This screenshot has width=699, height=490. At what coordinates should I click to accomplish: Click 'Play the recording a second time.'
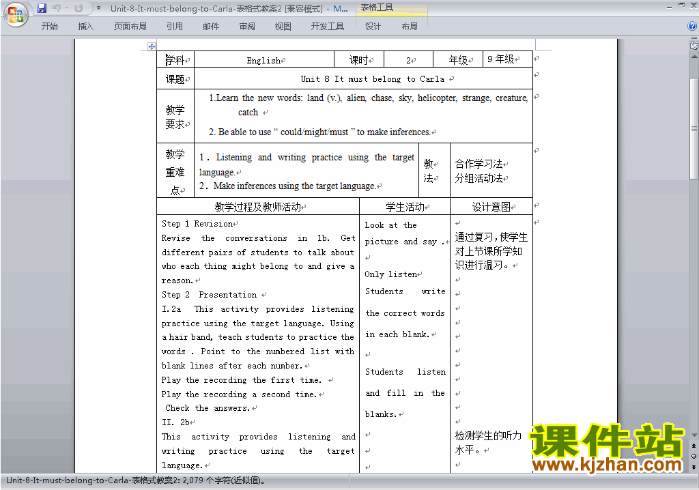click(239, 394)
